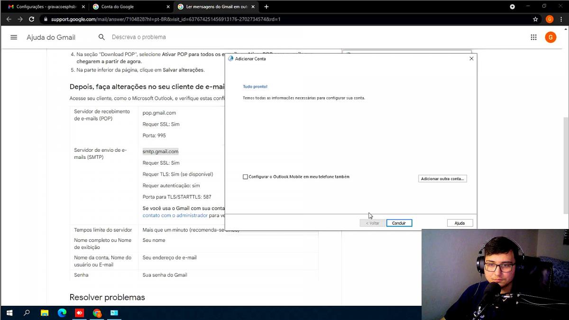The width and height of the screenshot is (569, 320).
Task: Click the Resolver problemas heading
Action: coord(107,297)
